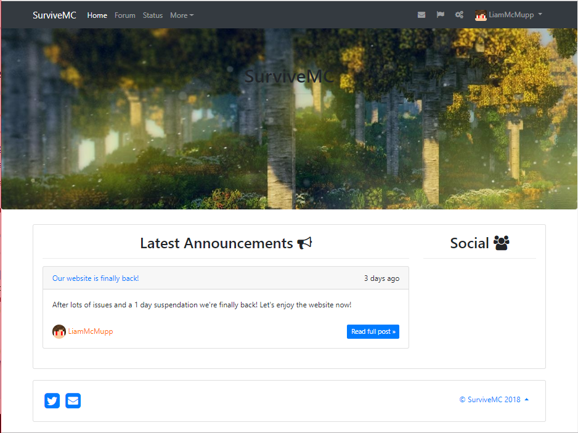578x433 pixels.
Task: Open the LiamMcMupp user dropdown
Action: 509,15
